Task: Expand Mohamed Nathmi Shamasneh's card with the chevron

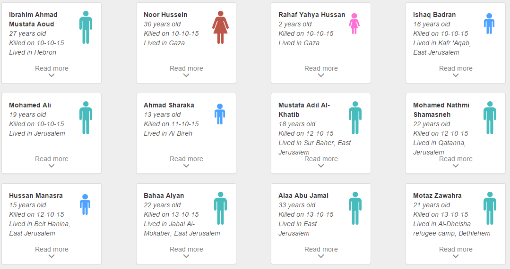Action: pos(456,166)
